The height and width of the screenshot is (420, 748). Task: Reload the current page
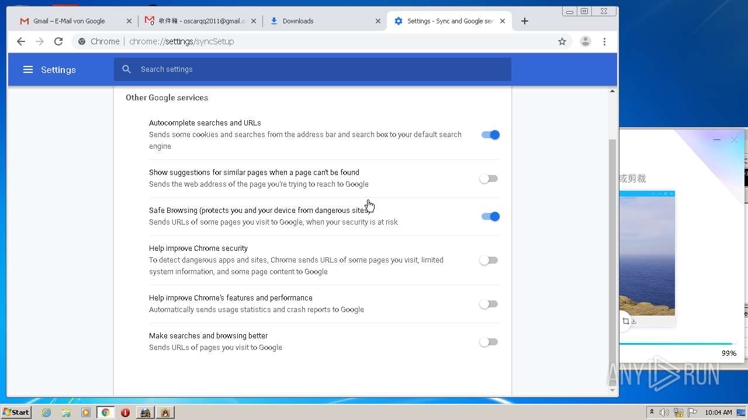(58, 41)
